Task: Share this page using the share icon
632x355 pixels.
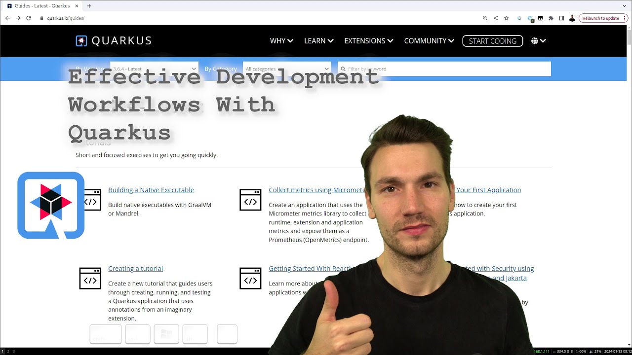Action: pos(496,18)
